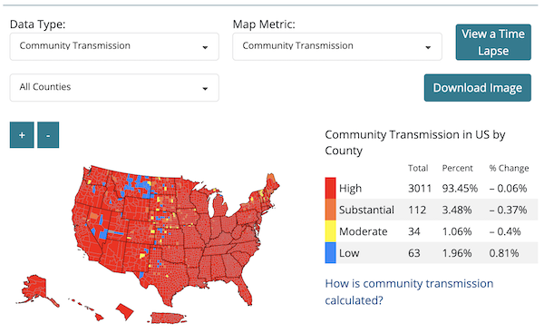544x333 pixels.
Task: Select Puerto Rico on the map
Action: coord(168,318)
